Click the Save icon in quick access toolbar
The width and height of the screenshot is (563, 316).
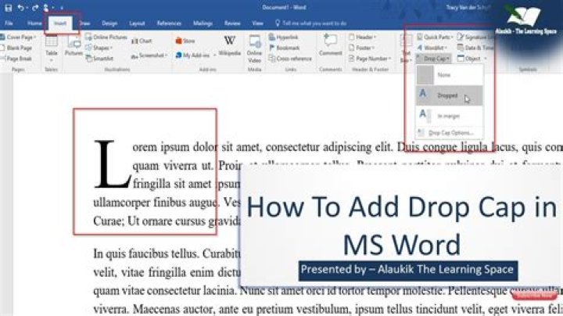[x=8, y=8]
